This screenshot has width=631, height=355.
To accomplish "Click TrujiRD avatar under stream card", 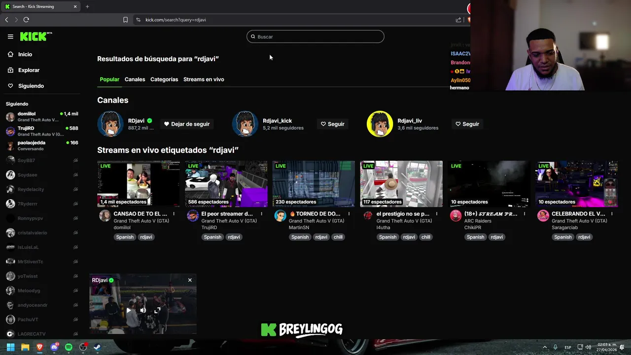I will tap(193, 216).
